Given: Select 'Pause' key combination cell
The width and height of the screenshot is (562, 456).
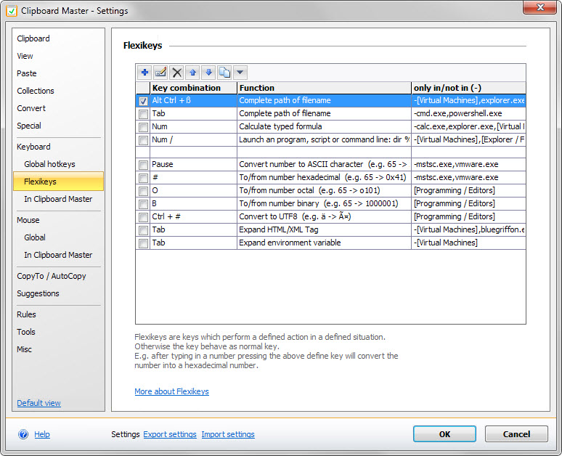Looking at the screenshot, I should [194, 164].
